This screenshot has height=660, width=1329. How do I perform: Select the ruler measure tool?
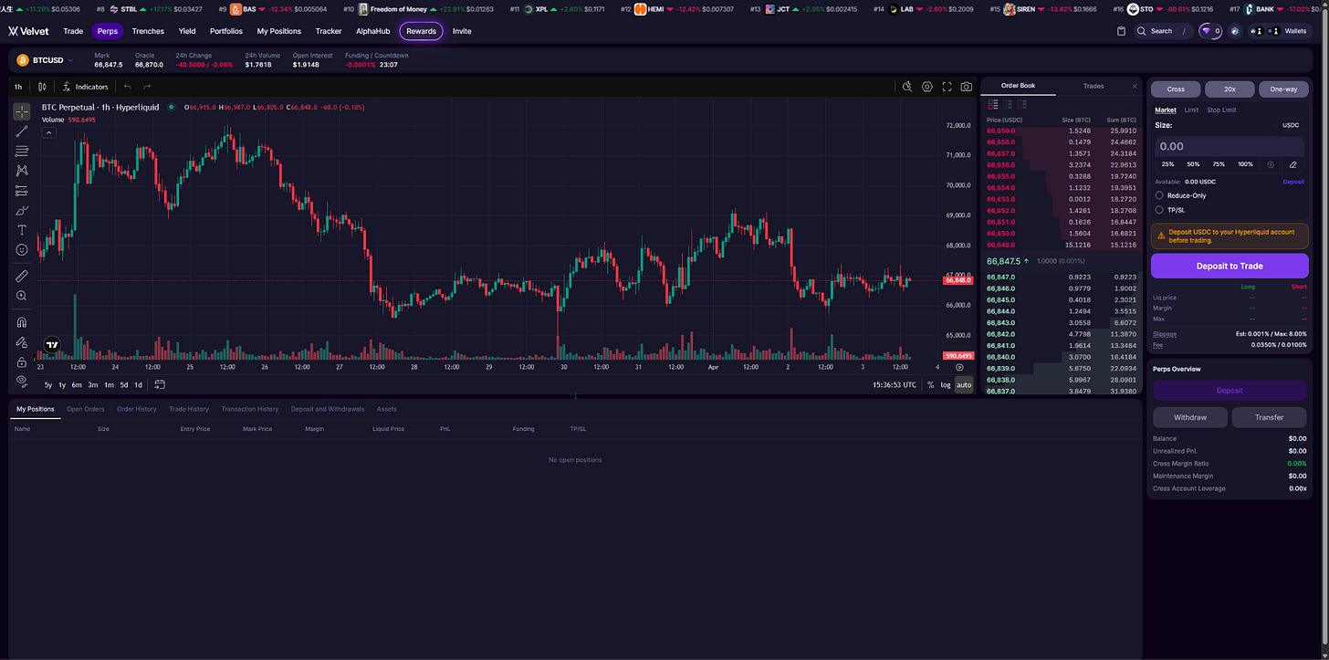pos(22,275)
